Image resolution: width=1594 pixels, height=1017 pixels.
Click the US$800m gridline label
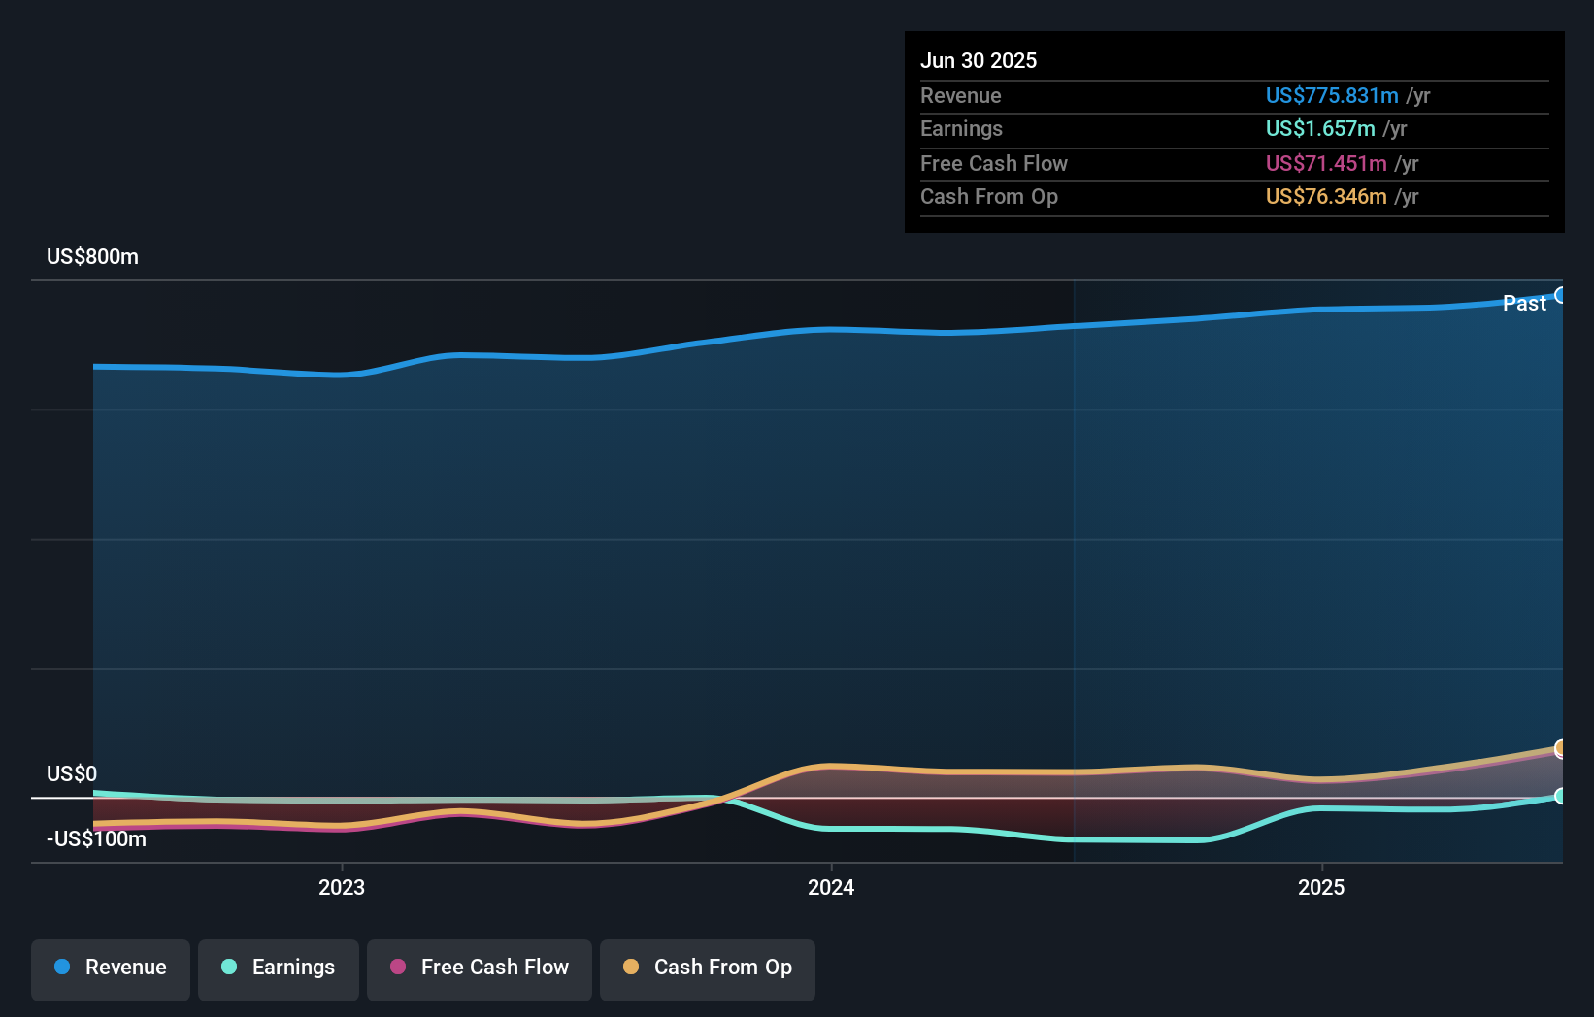[91, 257]
